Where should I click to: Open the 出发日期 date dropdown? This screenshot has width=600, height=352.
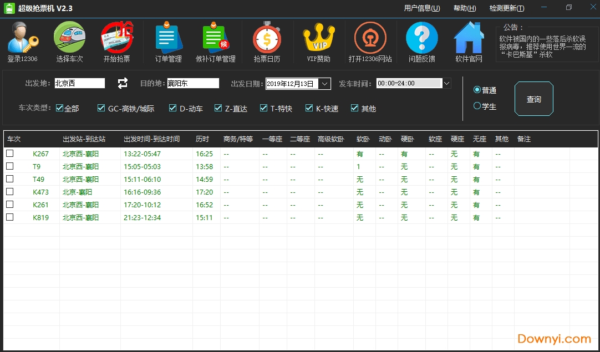coord(324,83)
